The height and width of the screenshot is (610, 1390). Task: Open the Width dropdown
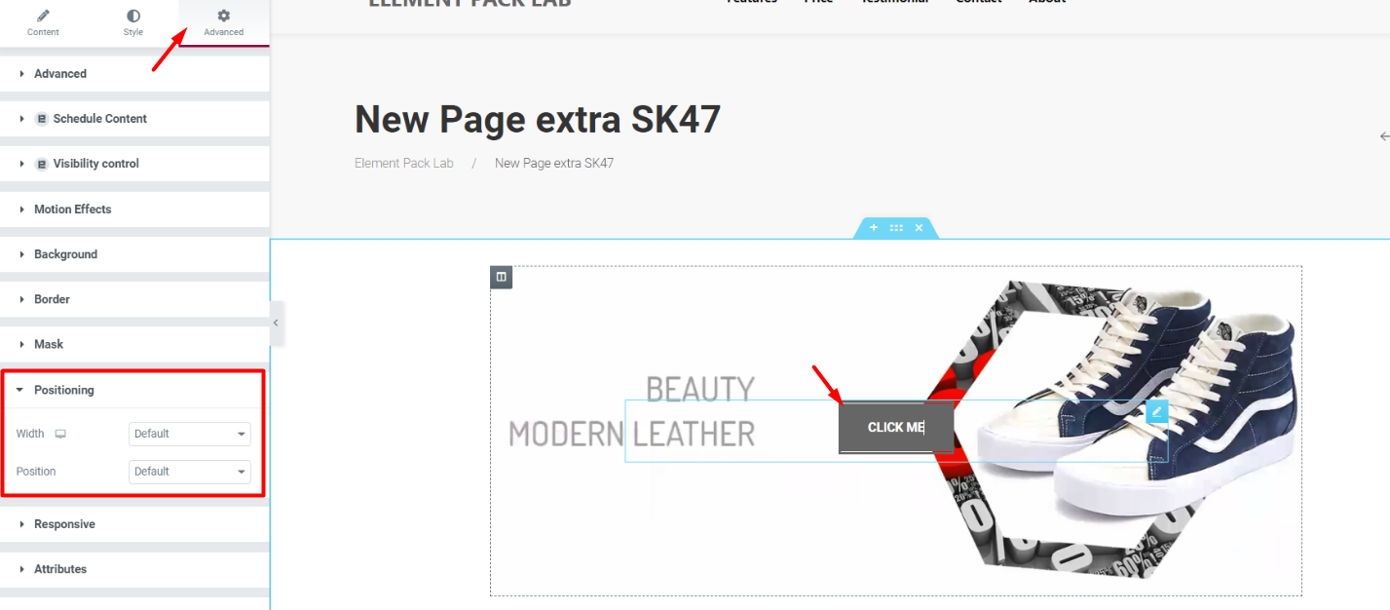(x=190, y=434)
